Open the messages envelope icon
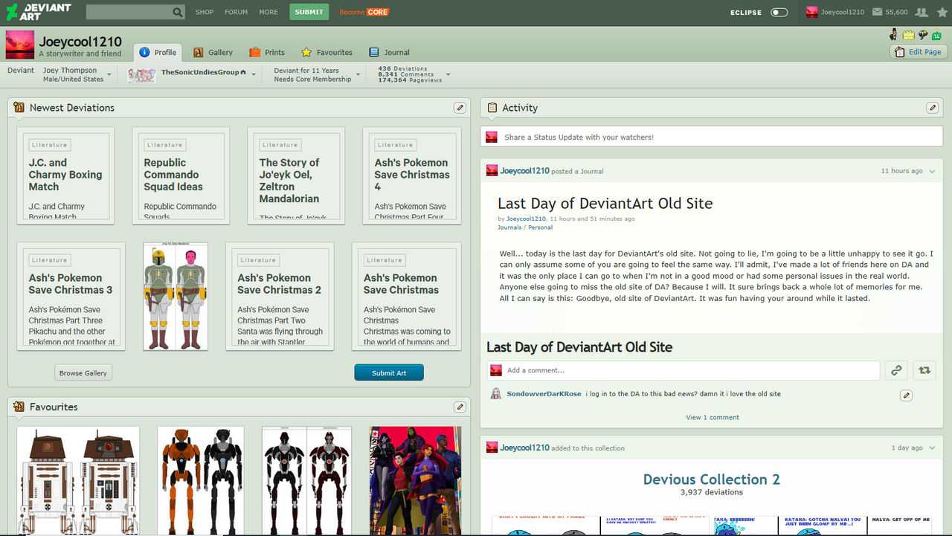952x536 pixels. click(878, 12)
